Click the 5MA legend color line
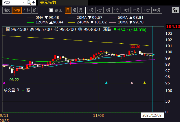The height and width of the screenshot is (122, 180). (30, 18)
